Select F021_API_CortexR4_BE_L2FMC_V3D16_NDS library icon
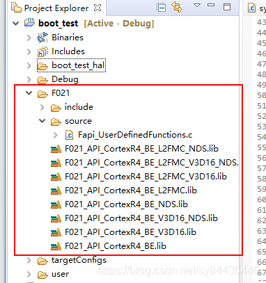The image size is (266, 283). coord(56,163)
